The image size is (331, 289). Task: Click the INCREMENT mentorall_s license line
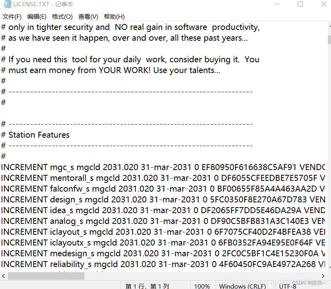click(x=163, y=178)
